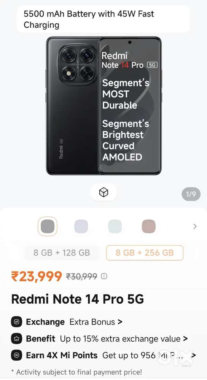Choose the lavender color swatch
Viewport: 207px width, 380px height.
point(81,226)
